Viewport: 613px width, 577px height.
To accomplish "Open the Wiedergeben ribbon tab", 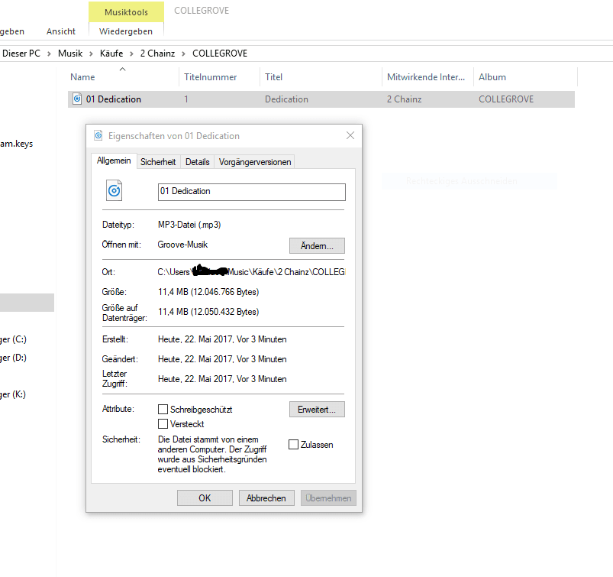I will [126, 31].
